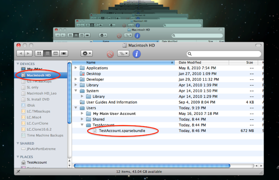The height and width of the screenshot is (180, 279).
Task: Collapse the System folder
Action: pos(76,90)
